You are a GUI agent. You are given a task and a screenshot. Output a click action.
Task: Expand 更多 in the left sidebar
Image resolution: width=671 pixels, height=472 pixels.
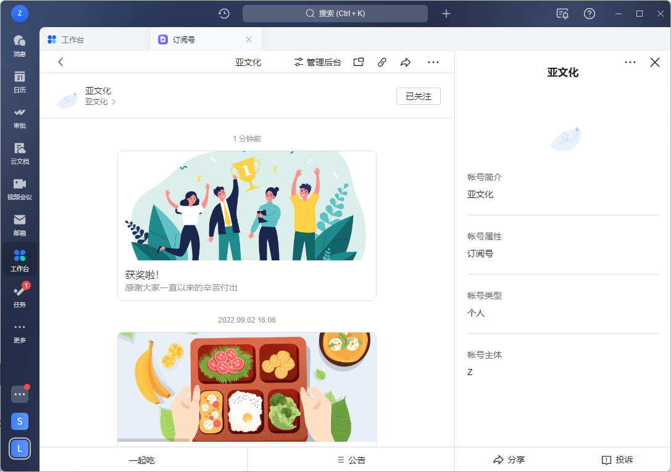pos(20,331)
